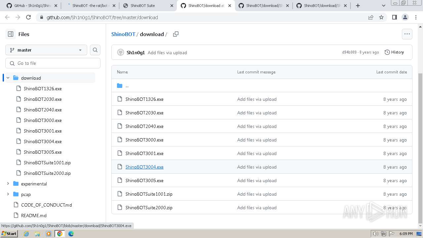Close the ShinoBOT Suite tab
The image size is (423, 238).
pos(172,6)
